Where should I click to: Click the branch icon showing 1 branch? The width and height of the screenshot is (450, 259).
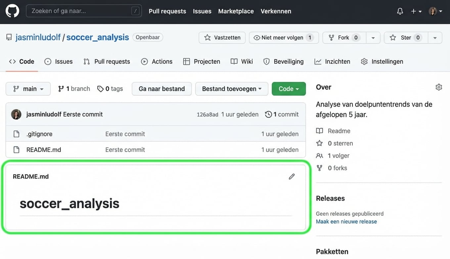[x=61, y=89]
